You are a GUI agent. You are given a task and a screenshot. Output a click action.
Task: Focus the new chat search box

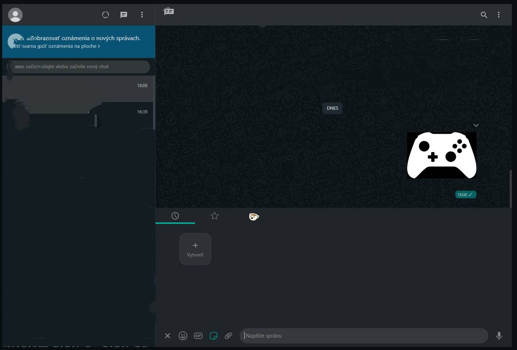click(78, 67)
